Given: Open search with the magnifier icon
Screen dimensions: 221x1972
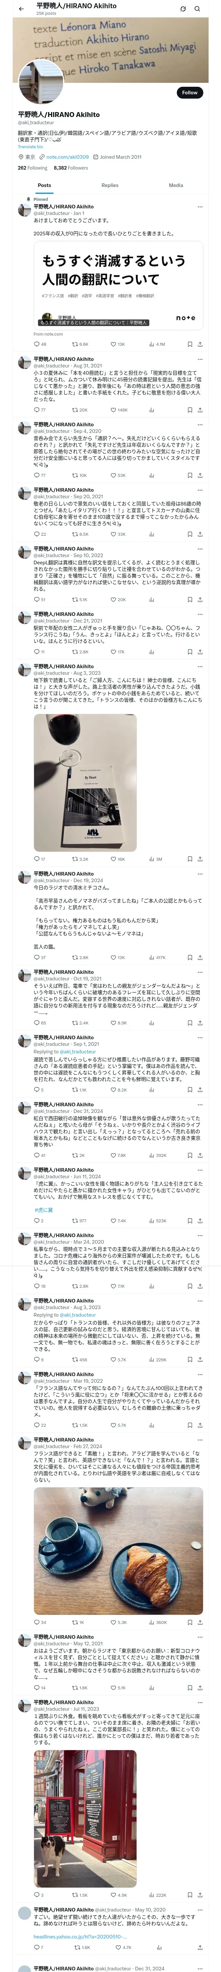Looking at the screenshot, I should [197, 9].
